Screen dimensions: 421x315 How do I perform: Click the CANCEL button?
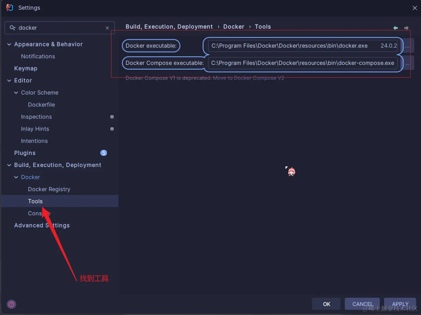[x=362, y=304]
